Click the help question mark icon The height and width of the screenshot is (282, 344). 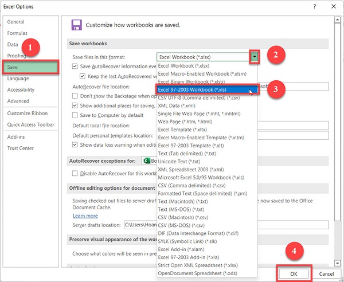click(315, 6)
